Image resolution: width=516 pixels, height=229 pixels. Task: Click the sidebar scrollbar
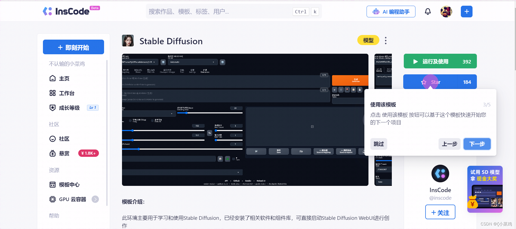[107, 133]
